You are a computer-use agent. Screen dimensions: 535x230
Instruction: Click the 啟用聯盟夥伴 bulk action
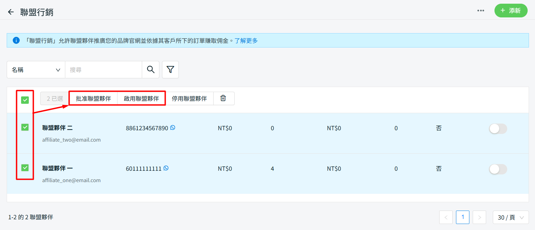(x=141, y=98)
